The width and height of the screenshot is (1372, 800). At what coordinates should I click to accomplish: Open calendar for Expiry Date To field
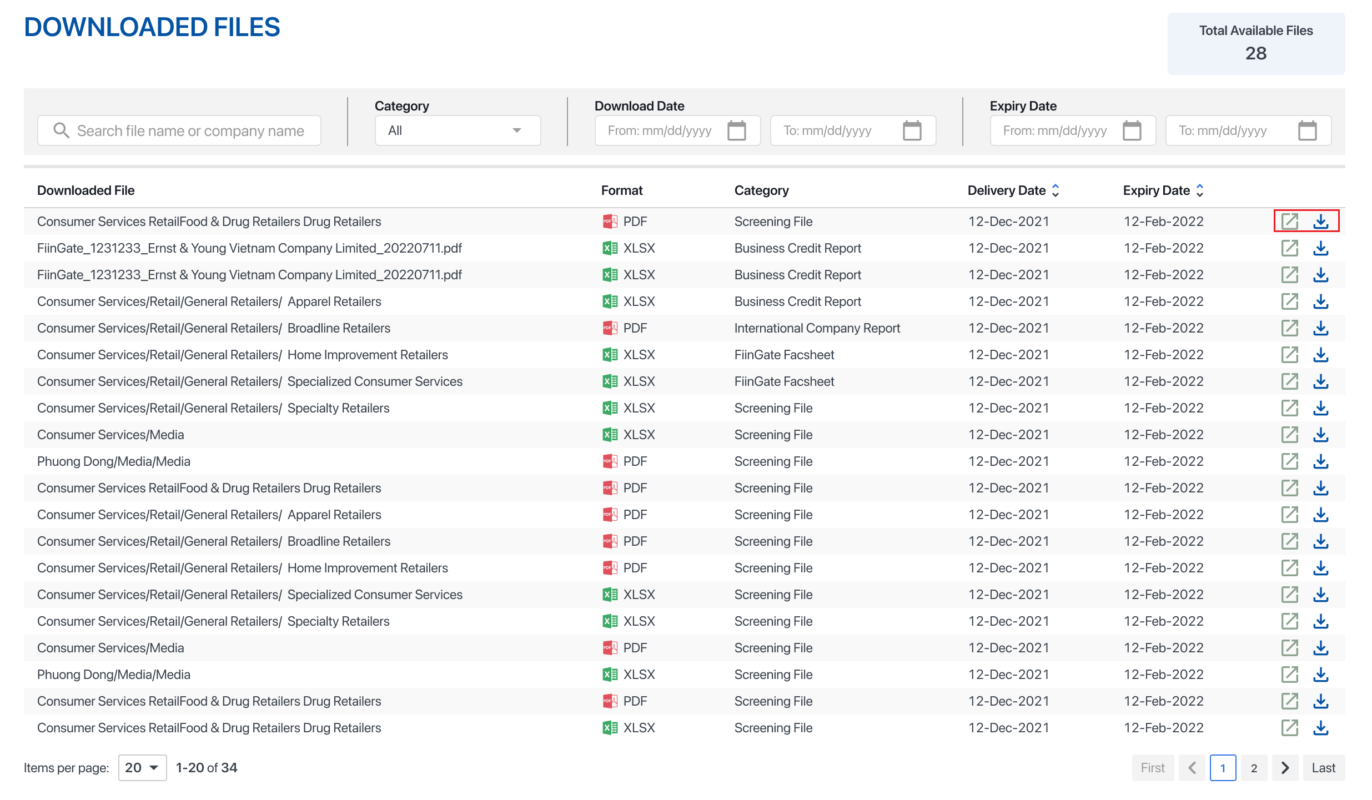1307,131
